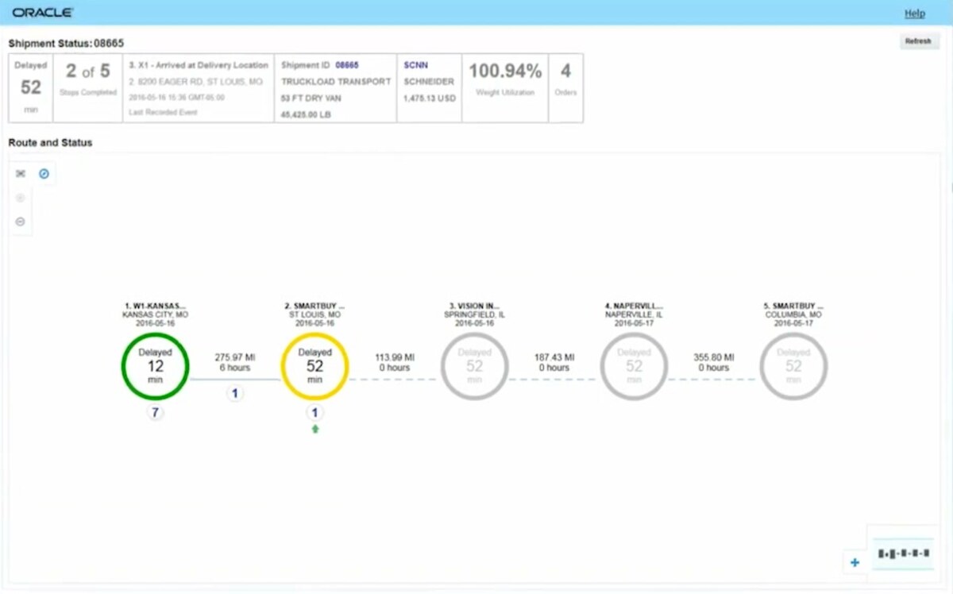The height and width of the screenshot is (594, 953).
Task: Click the '187.43 MI' leg distance
Action: point(553,358)
